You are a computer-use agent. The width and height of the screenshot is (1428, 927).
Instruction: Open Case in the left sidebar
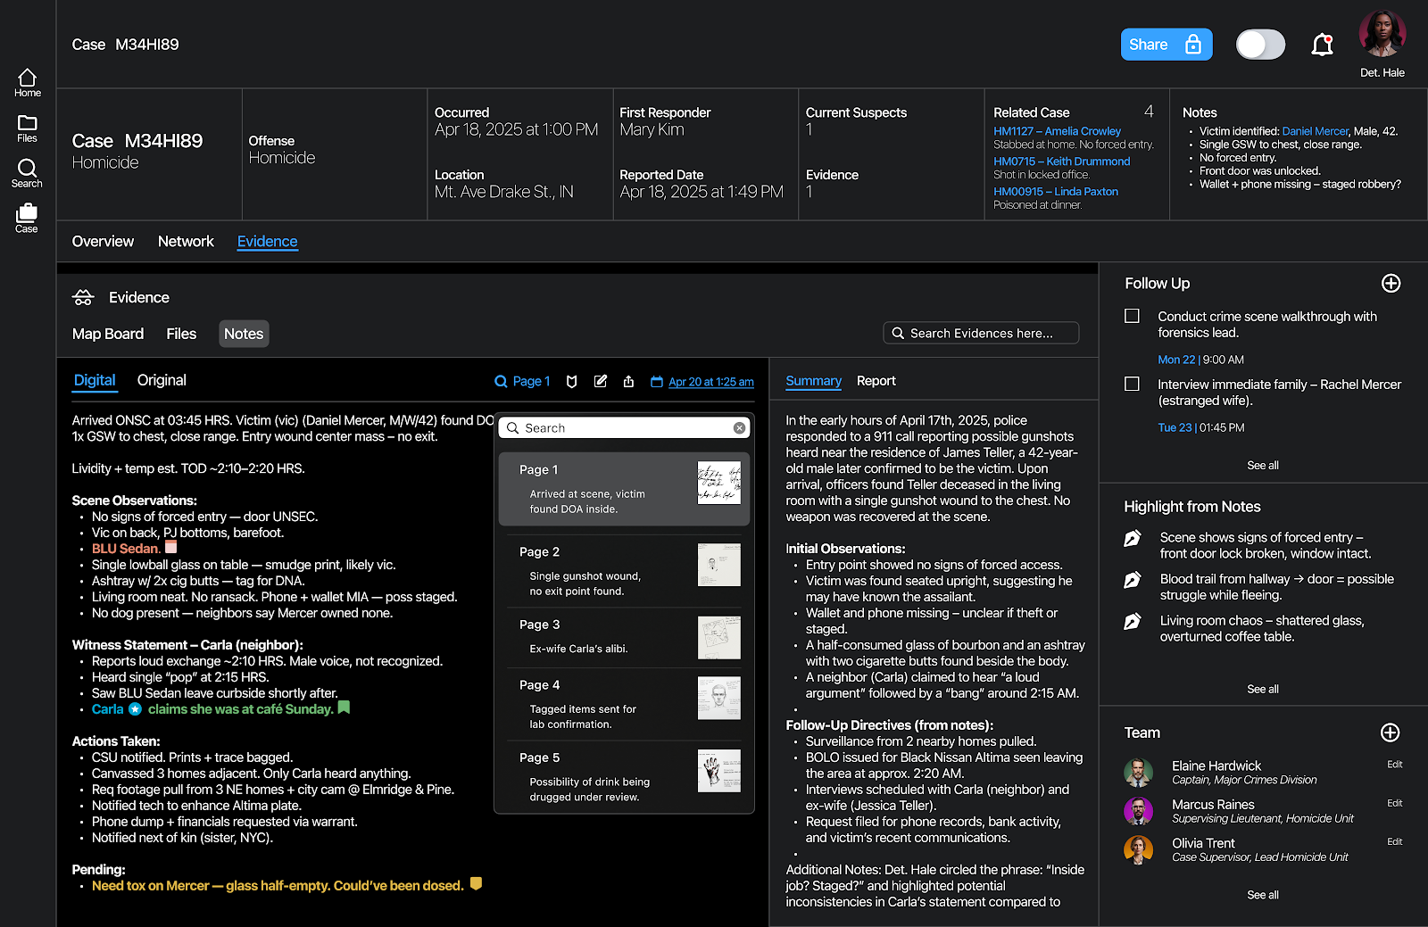click(x=27, y=219)
